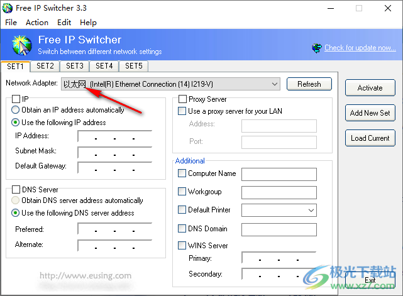The image size is (403, 296).
Task: Close the Free IP Switcher window
Action: [388, 8]
